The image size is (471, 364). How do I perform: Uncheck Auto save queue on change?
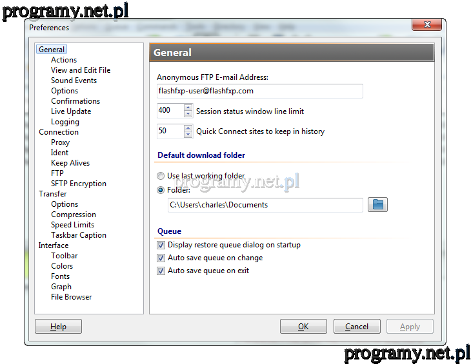(x=161, y=258)
